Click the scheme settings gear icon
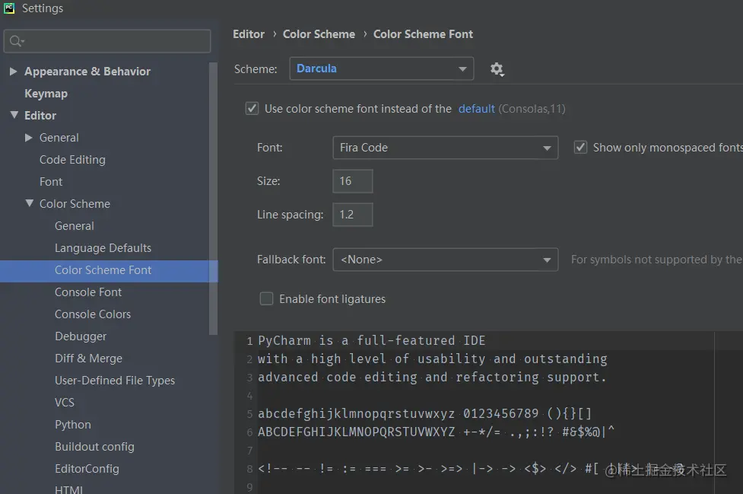This screenshot has width=743, height=494. click(x=497, y=69)
